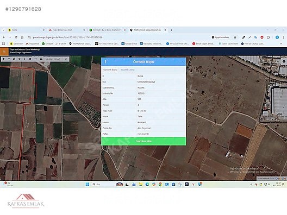The height and width of the screenshot is (215, 287).
Task: Open the Adres Kayıt Sistemi bookmark
Action: click(x=228, y=43)
